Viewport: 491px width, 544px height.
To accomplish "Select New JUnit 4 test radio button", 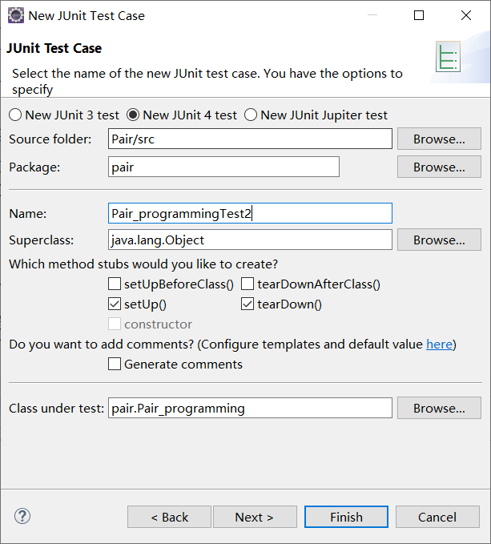I will pos(134,115).
